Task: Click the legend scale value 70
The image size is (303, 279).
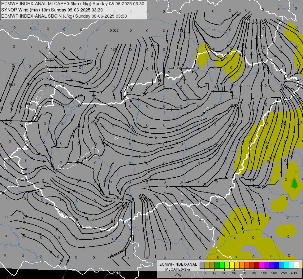Action: (x=244, y=273)
